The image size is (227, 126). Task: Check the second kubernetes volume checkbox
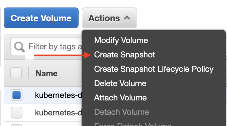tap(17, 113)
